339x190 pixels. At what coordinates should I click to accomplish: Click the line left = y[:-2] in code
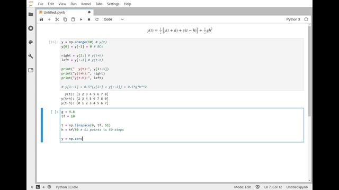(x=82, y=60)
